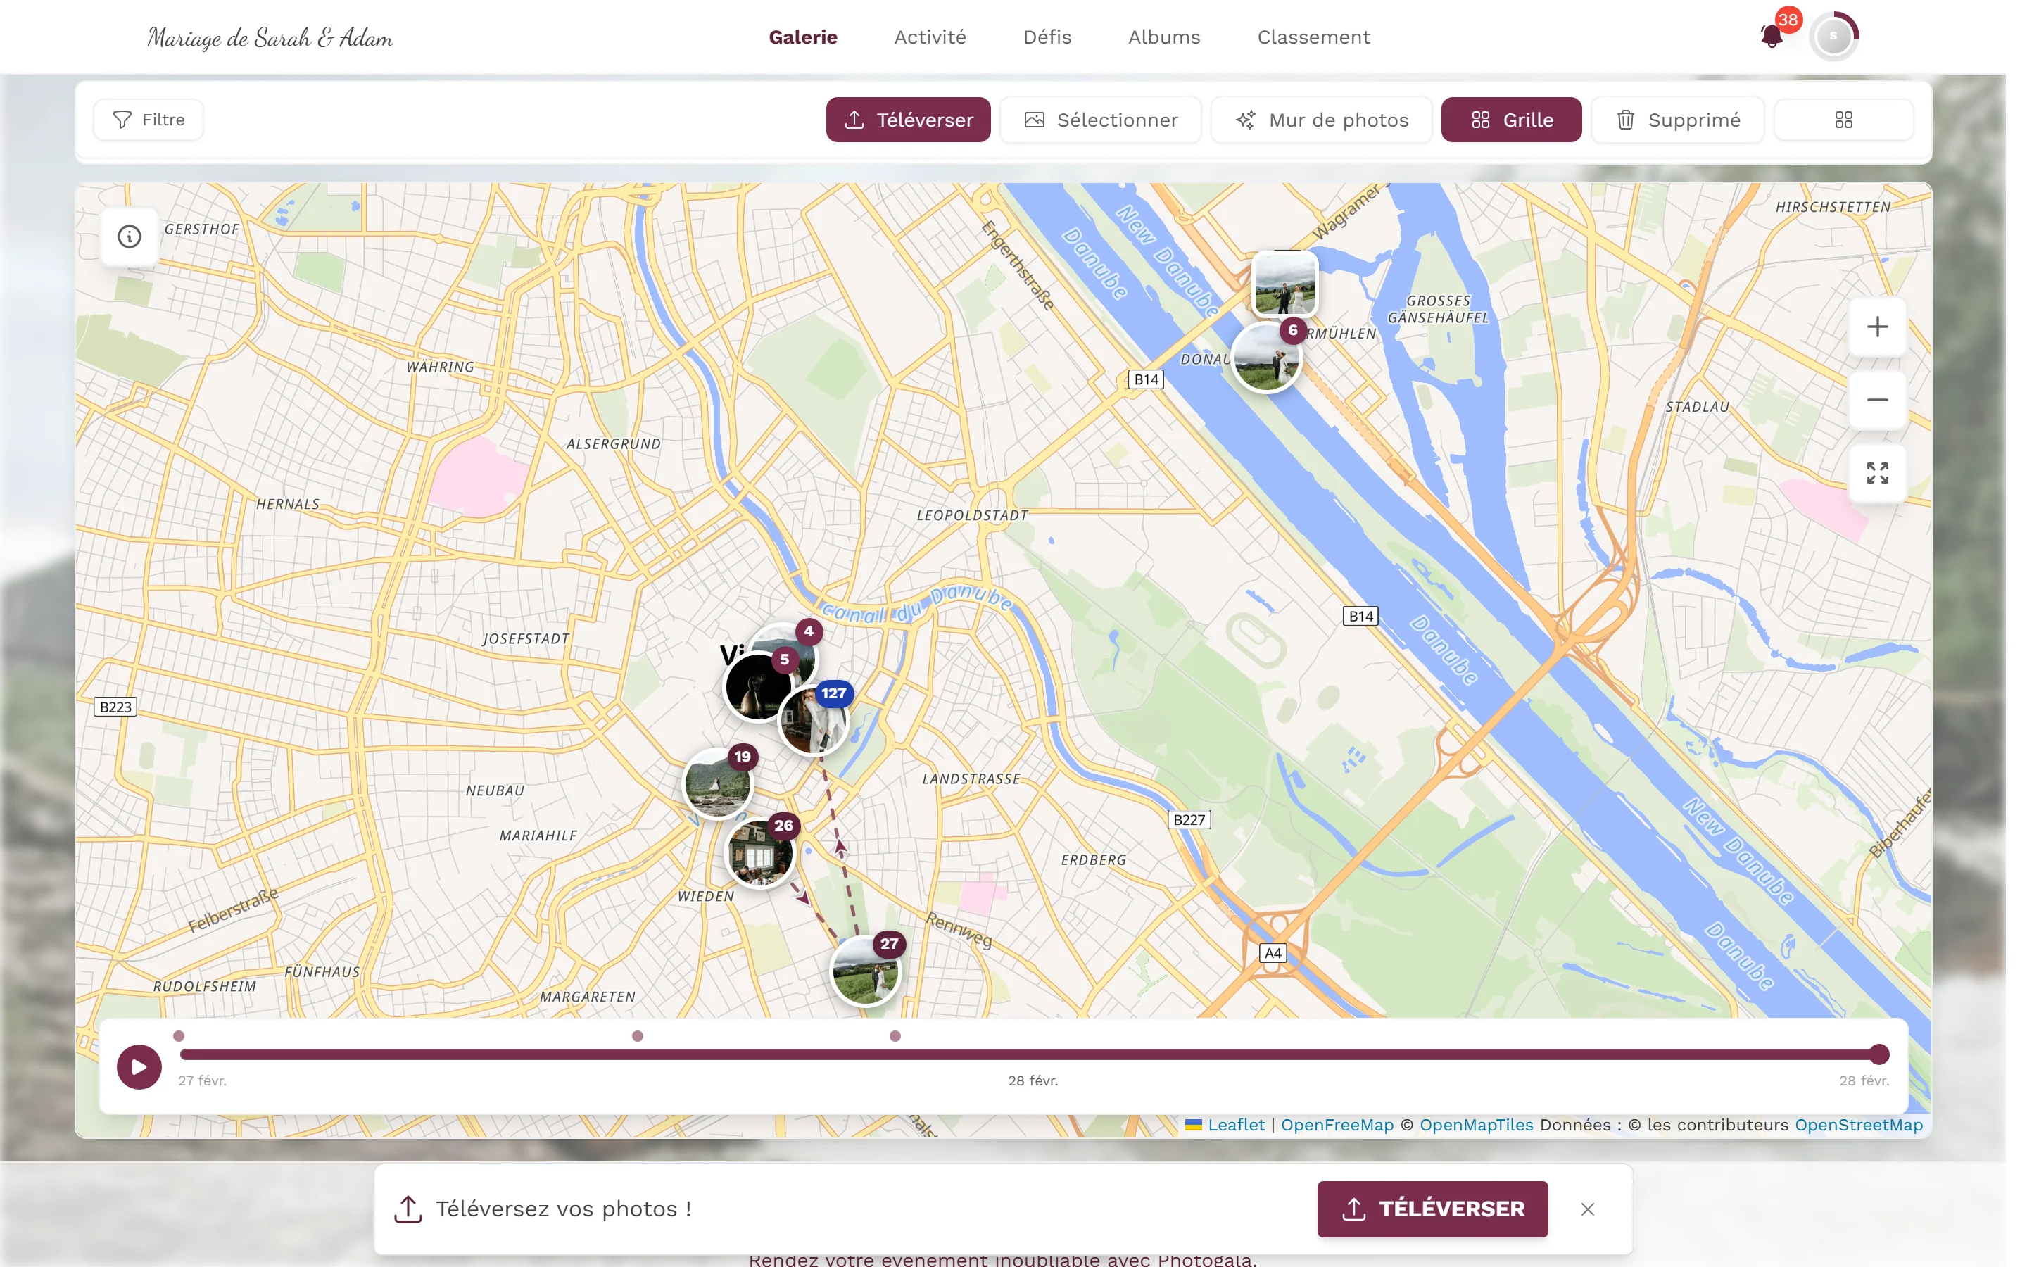View the Classement tab
2027x1267 pixels.
point(1313,37)
